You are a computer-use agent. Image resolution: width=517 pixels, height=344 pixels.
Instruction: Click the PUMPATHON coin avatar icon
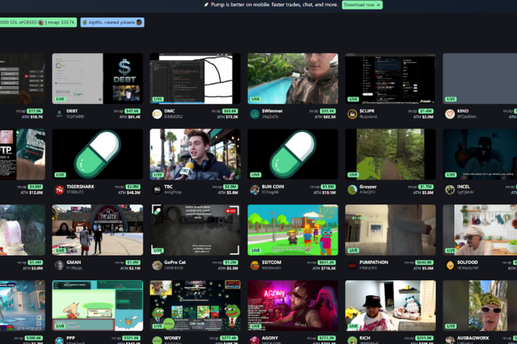click(352, 265)
